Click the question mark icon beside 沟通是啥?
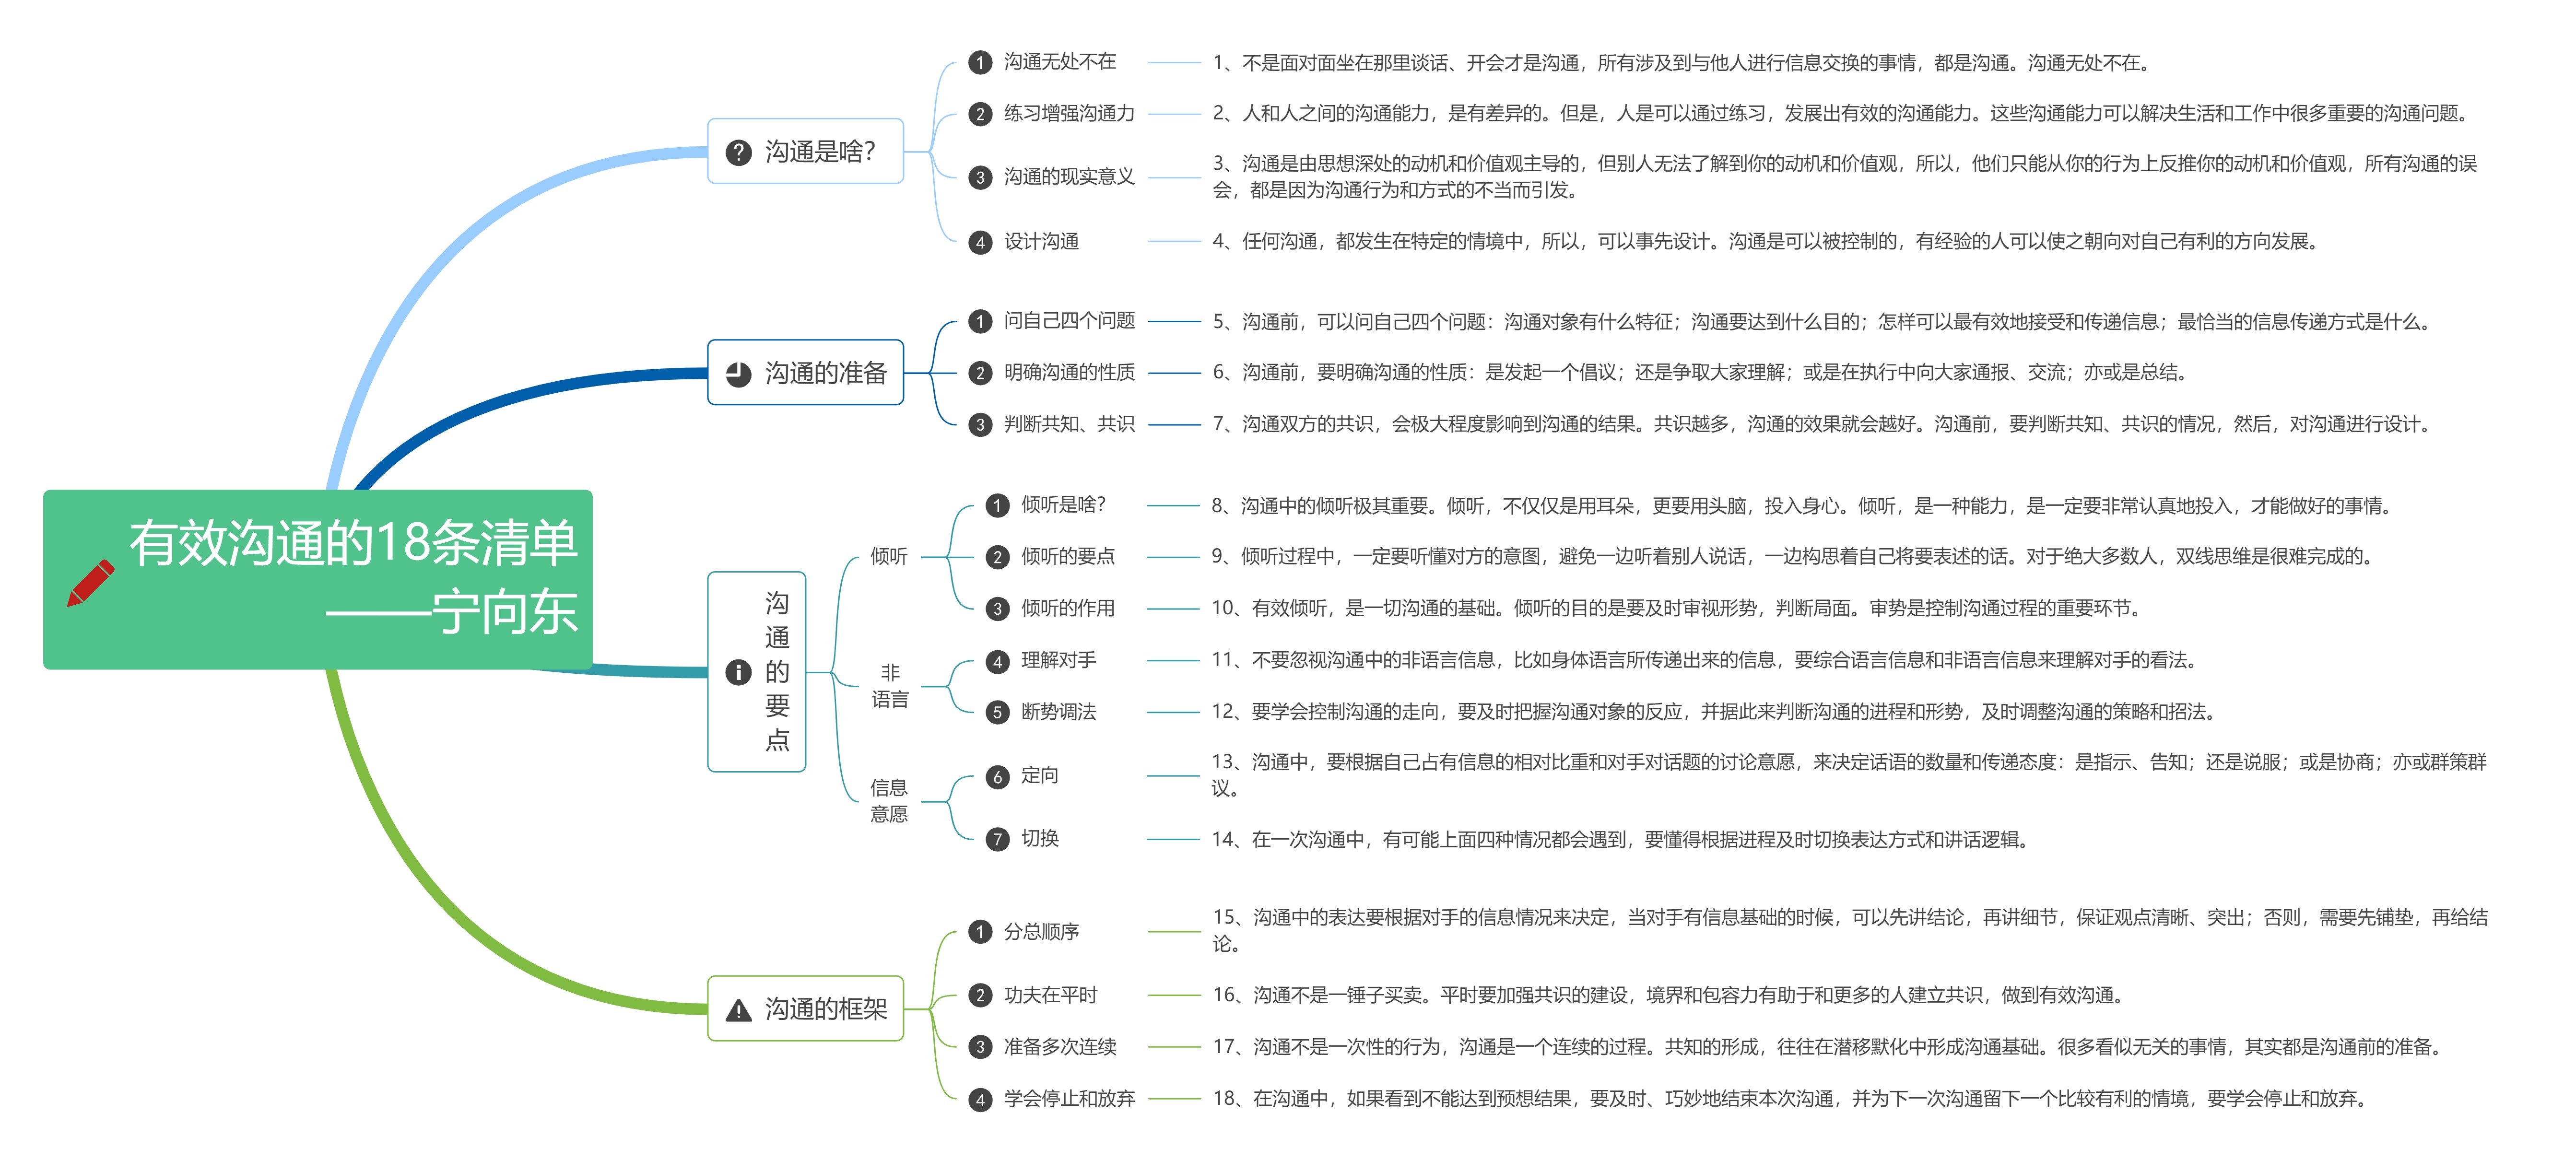 point(738,152)
